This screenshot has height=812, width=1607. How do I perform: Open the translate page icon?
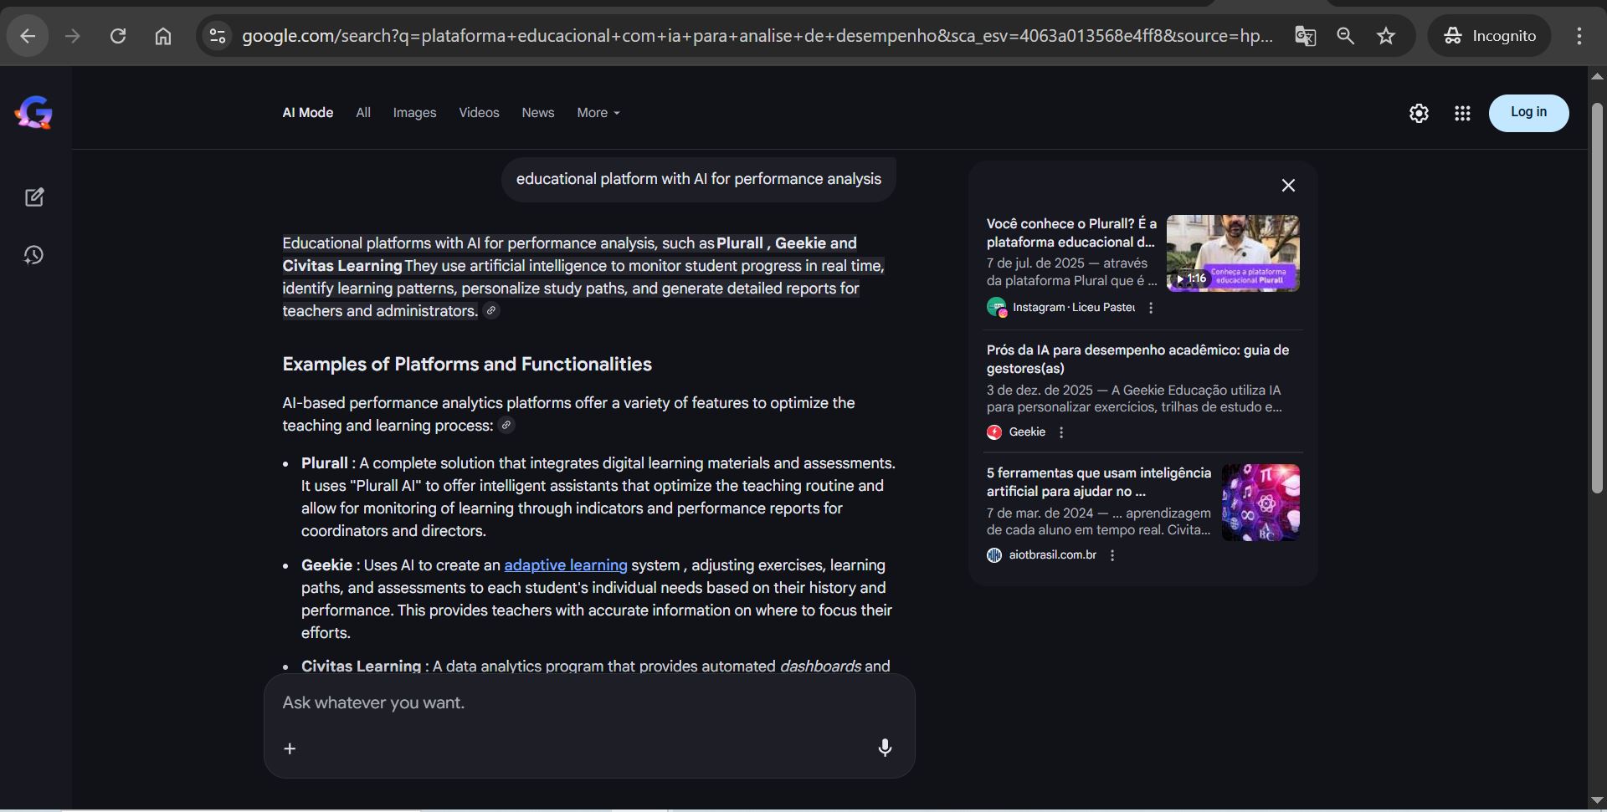1305,36
